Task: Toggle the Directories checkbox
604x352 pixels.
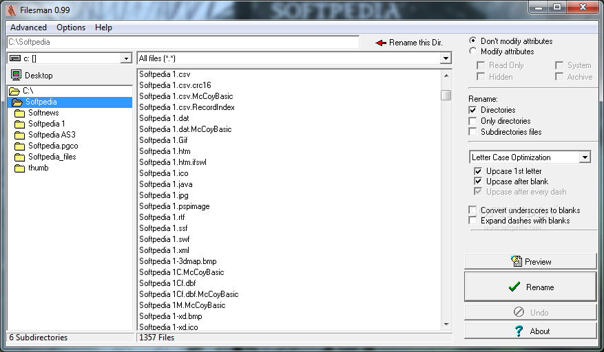Action: point(472,110)
